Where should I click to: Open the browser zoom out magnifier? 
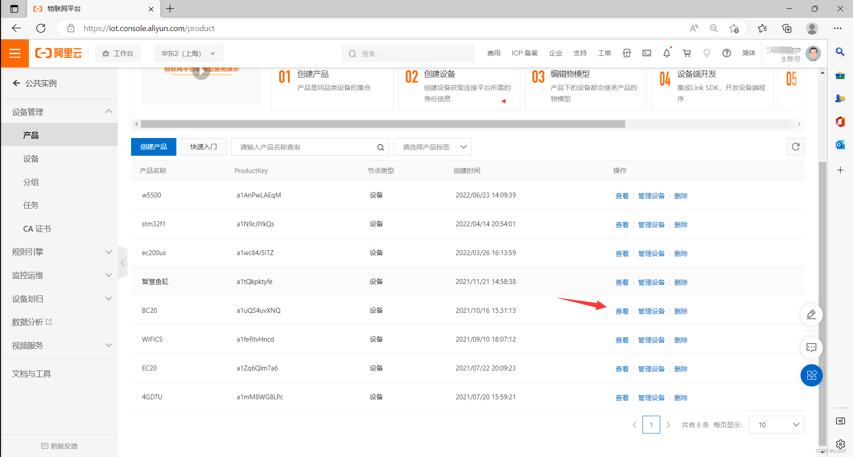click(713, 28)
